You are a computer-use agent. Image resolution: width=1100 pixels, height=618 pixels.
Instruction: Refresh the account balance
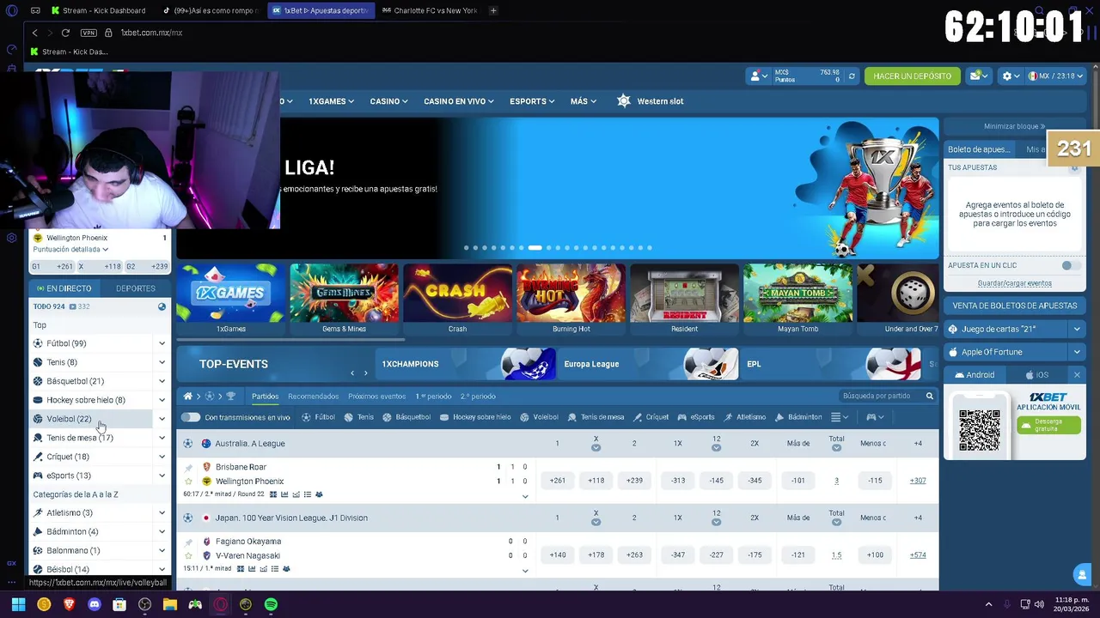852,76
